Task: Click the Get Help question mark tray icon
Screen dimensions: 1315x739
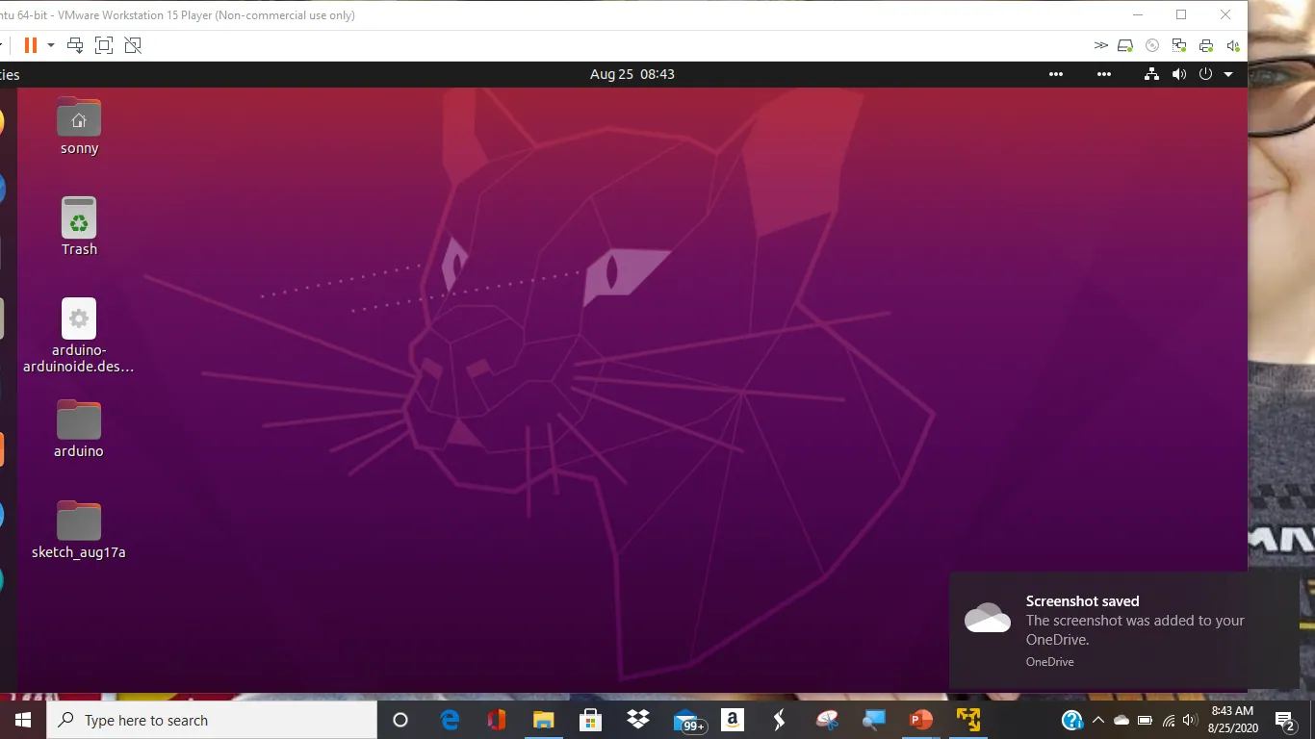Action: [x=1072, y=720]
